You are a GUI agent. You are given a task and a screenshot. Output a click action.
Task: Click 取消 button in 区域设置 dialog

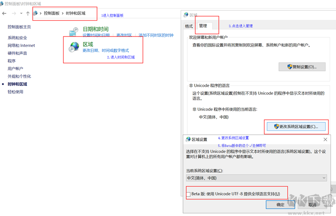pos(312,205)
